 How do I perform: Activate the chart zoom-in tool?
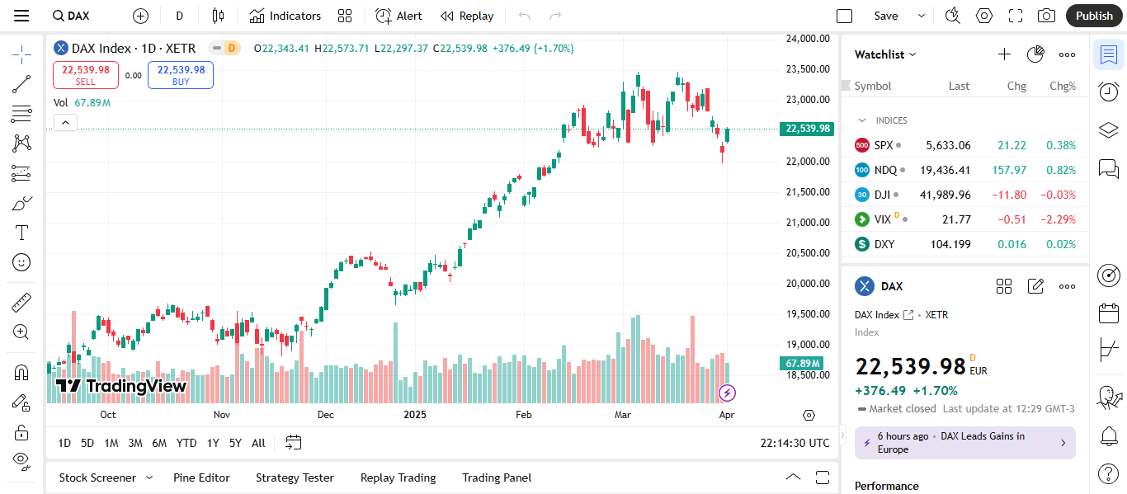click(x=21, y=332)
